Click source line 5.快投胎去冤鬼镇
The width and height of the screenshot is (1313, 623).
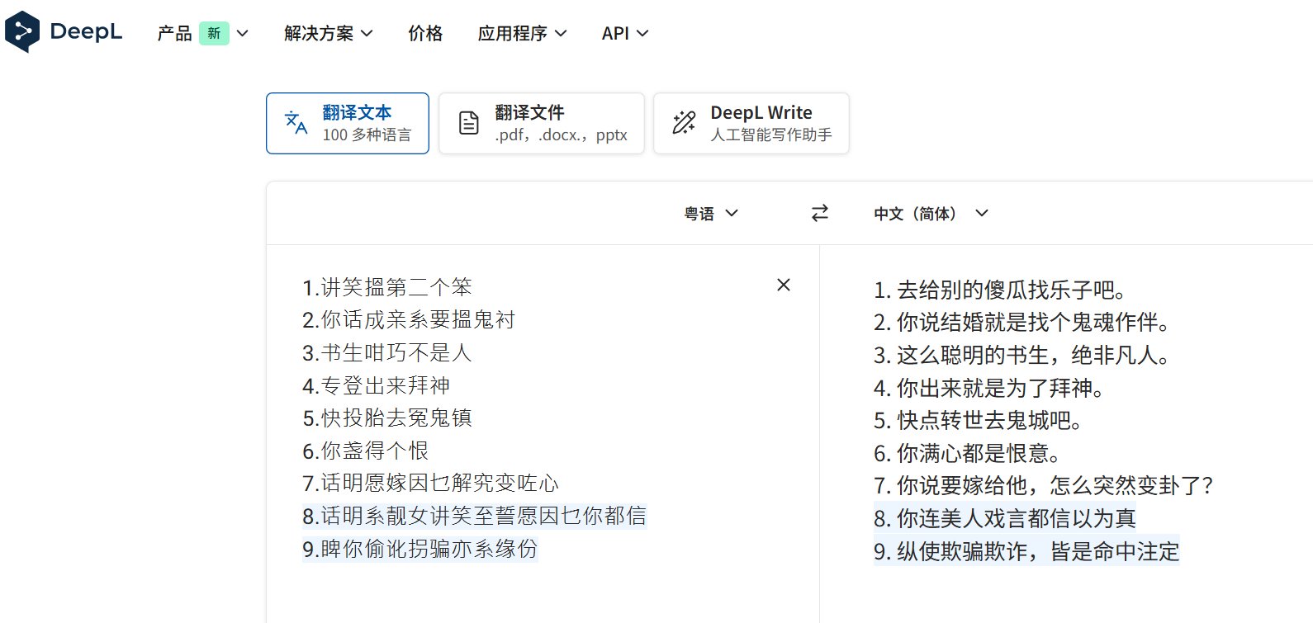click(x=387, y=418)
